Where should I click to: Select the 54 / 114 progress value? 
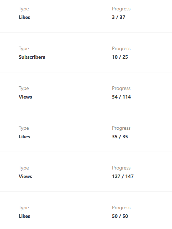tap(121, 97)
